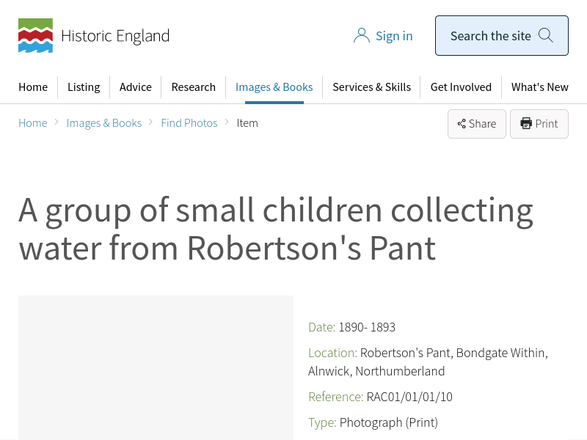This screenshot has width=587, height=440.
Task: Click the Home breadcrumb link
Action: click(33, 123)
